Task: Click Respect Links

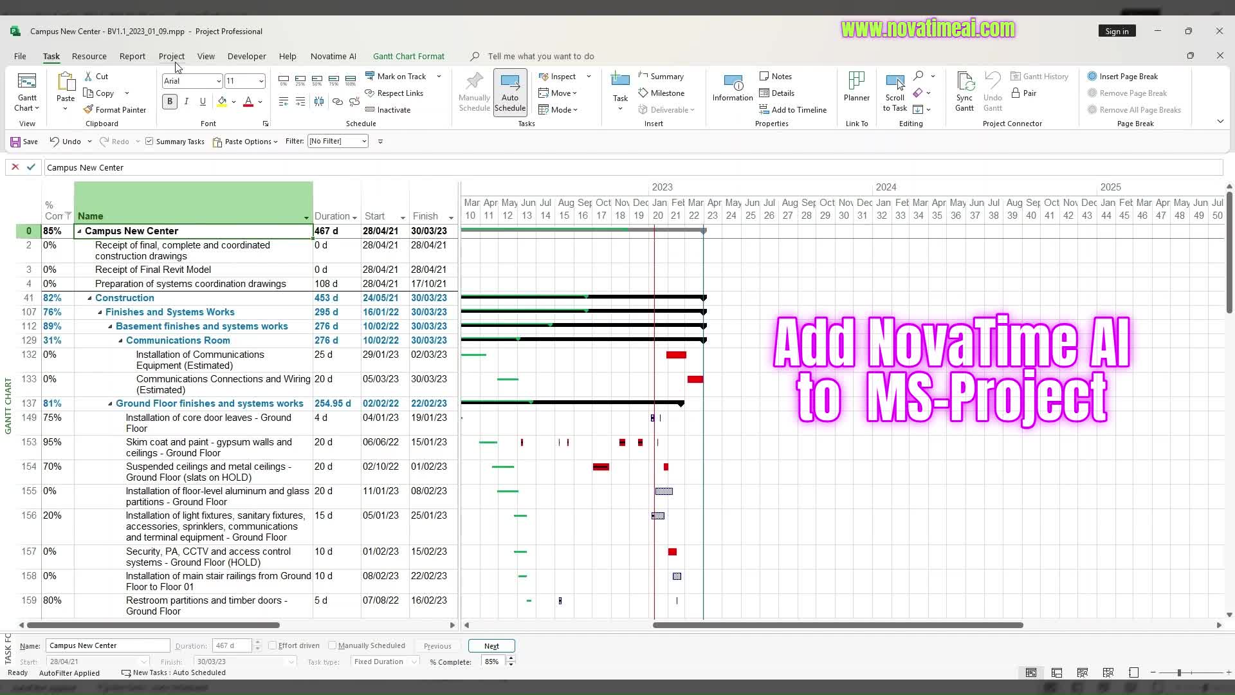Action: 394,93
